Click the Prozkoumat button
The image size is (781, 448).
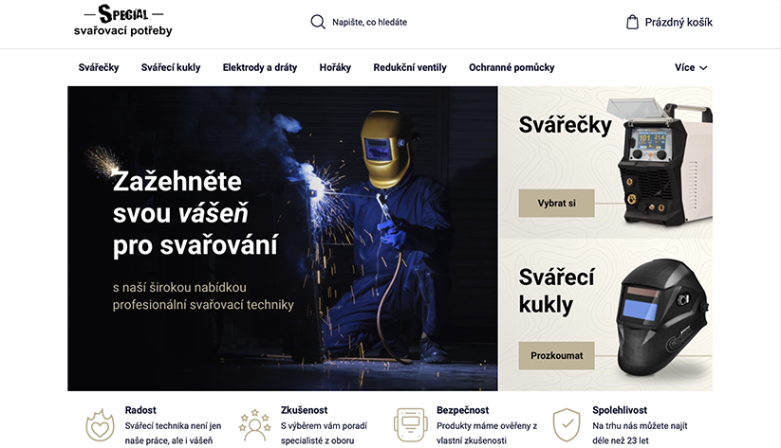[x=556, y=355]
